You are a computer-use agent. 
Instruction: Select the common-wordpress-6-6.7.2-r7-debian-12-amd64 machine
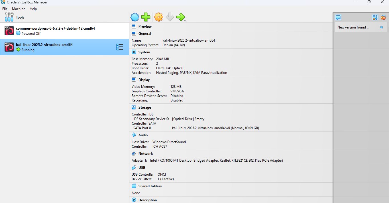(64, 31)
